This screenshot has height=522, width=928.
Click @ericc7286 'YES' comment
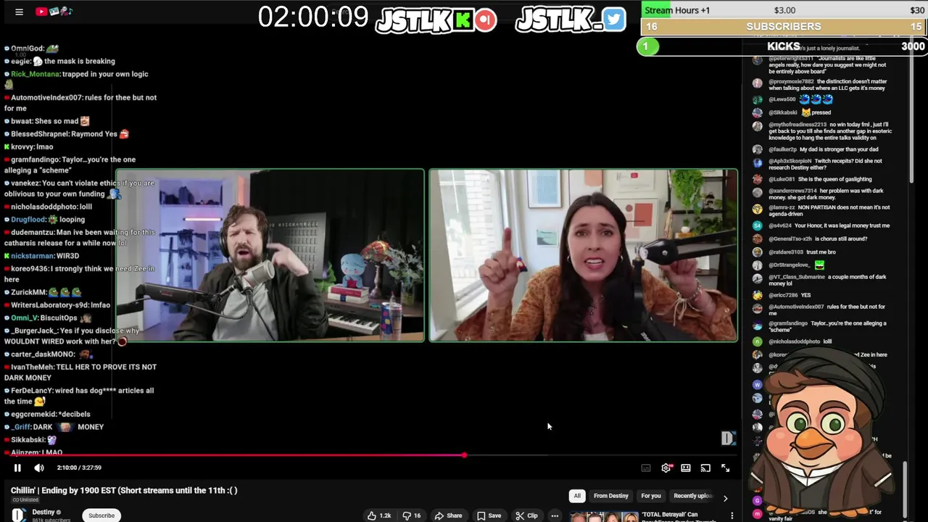tap(782, 295)
